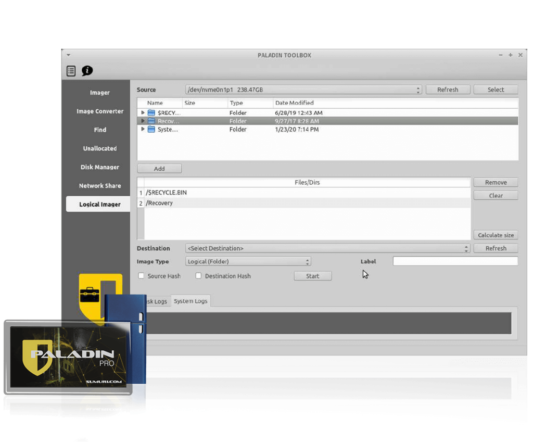Open the Image Converter tool

(x=99, y=111)
